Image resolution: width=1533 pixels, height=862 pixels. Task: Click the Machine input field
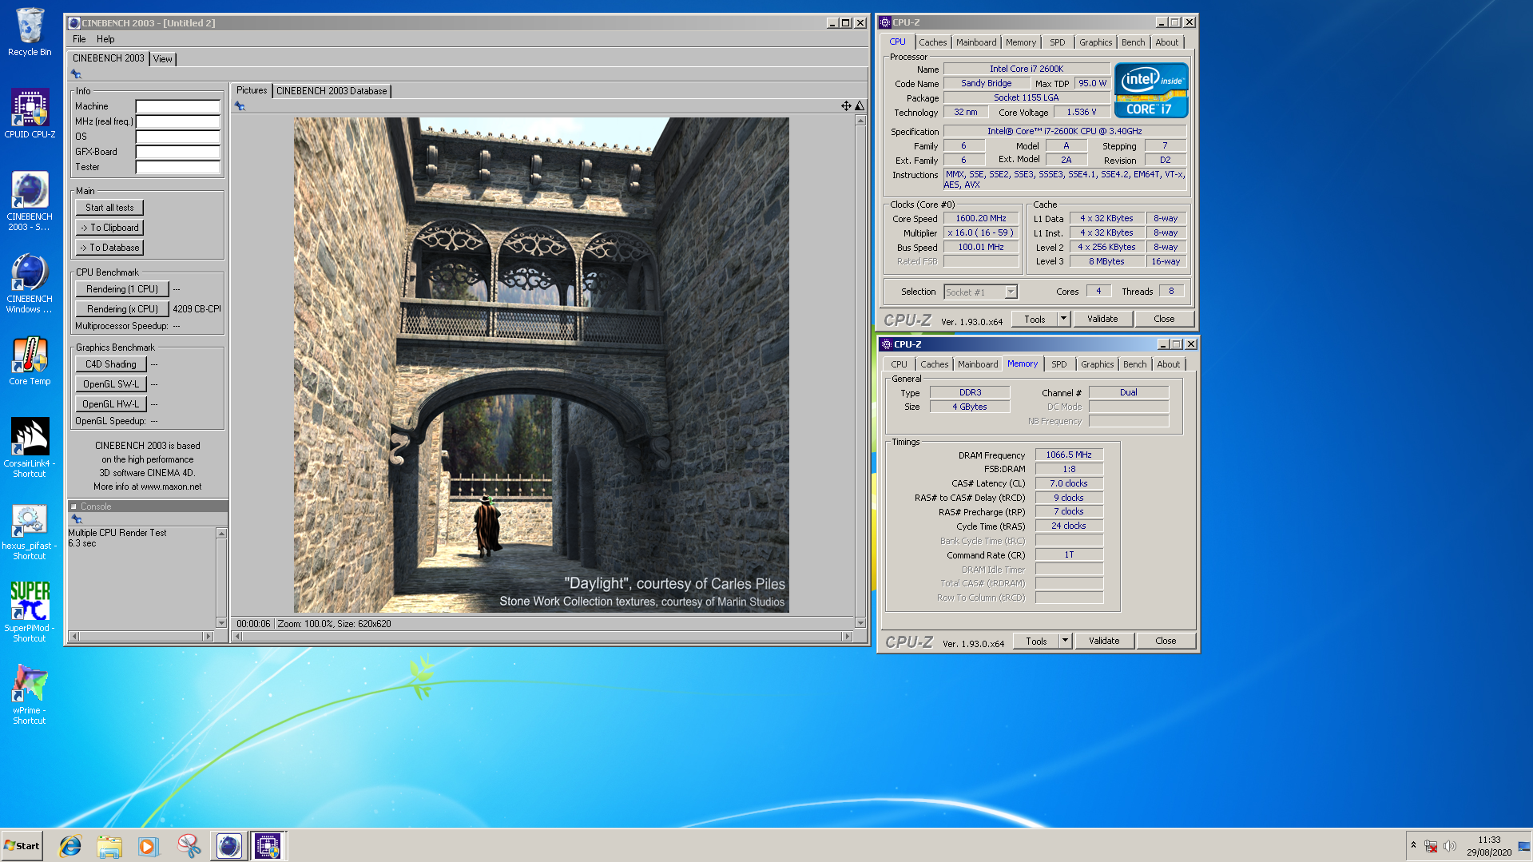[177, 106]
